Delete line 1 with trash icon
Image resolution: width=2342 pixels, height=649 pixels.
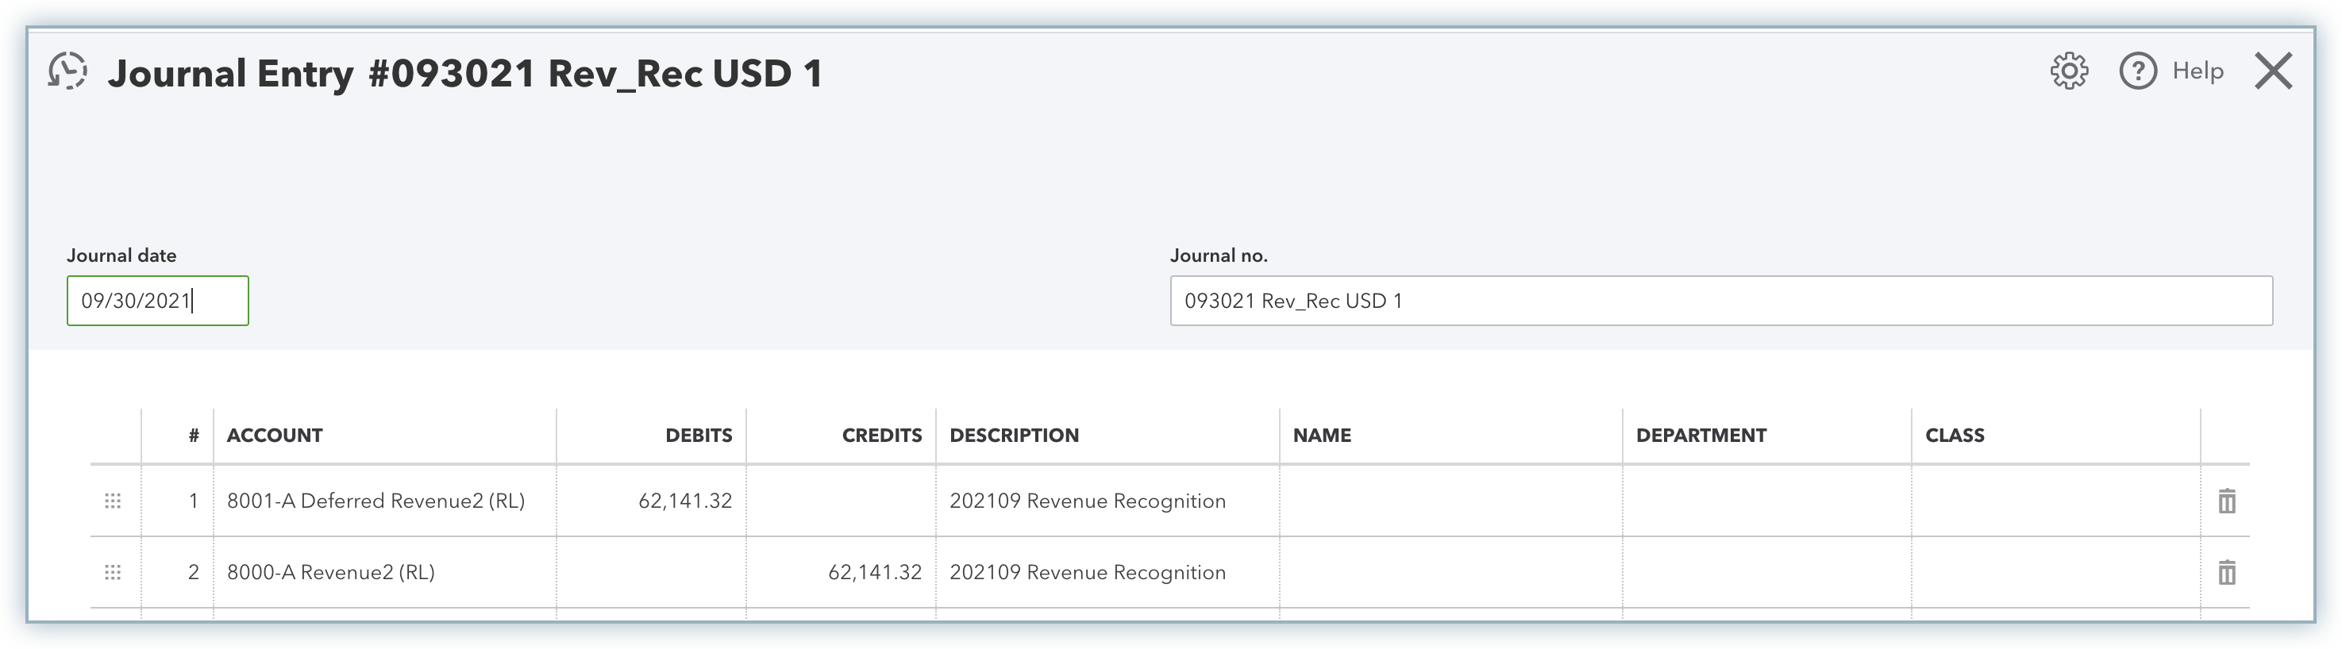2225,501
